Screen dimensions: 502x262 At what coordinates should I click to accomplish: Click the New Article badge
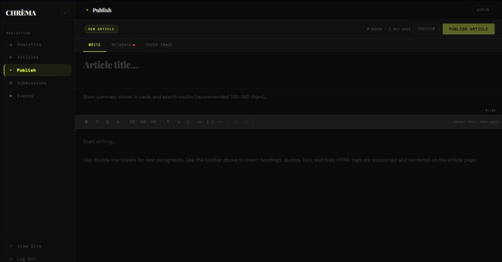[101, 29]
